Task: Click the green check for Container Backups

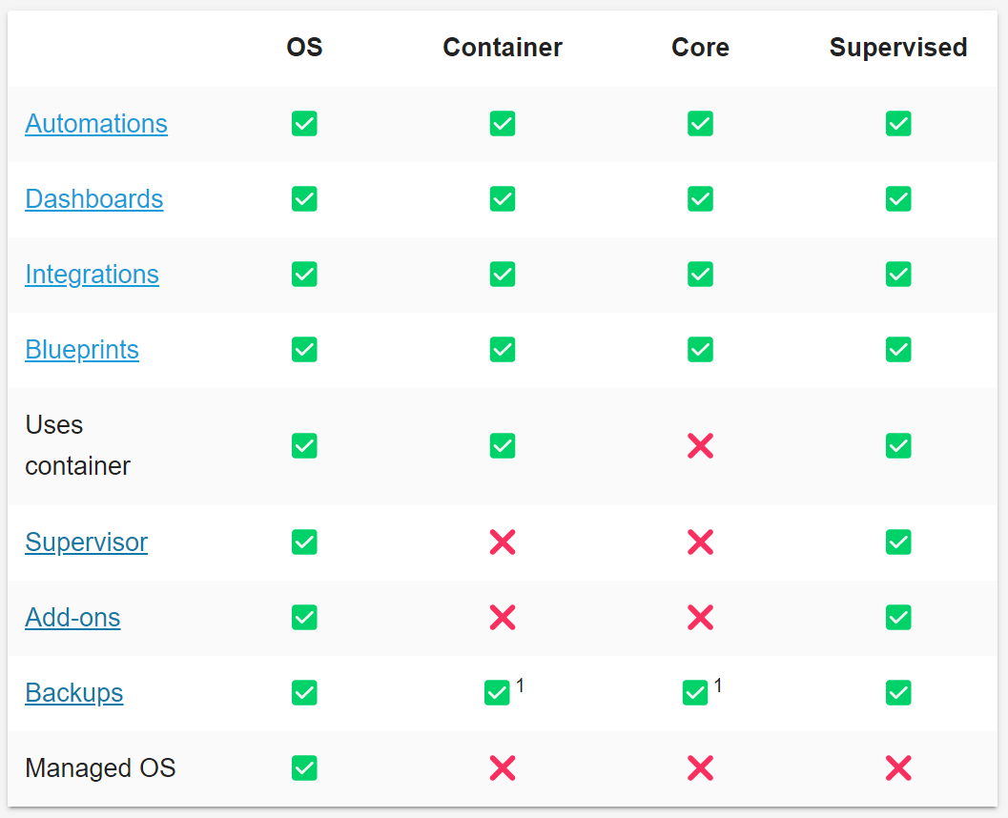Action: point(497,693)
